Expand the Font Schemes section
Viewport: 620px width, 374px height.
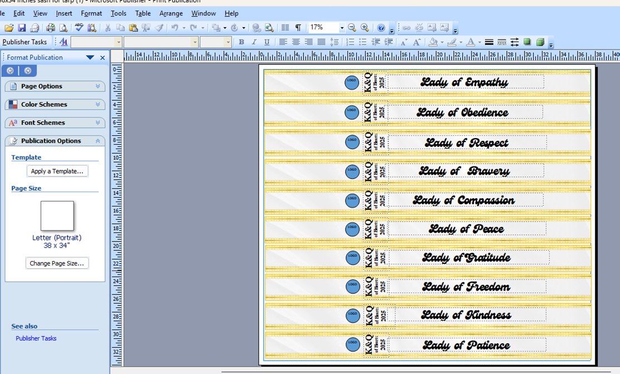(55, 123)
